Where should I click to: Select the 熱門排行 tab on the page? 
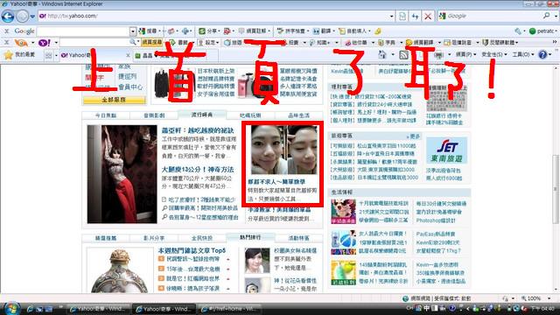[x=250, y=237]
